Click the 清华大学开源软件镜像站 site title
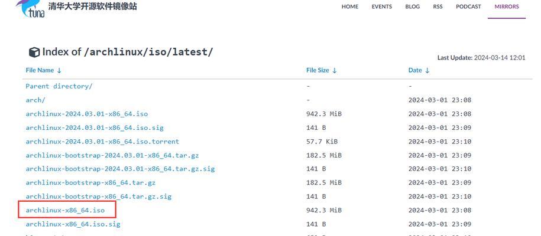 [x=92, y=6]
